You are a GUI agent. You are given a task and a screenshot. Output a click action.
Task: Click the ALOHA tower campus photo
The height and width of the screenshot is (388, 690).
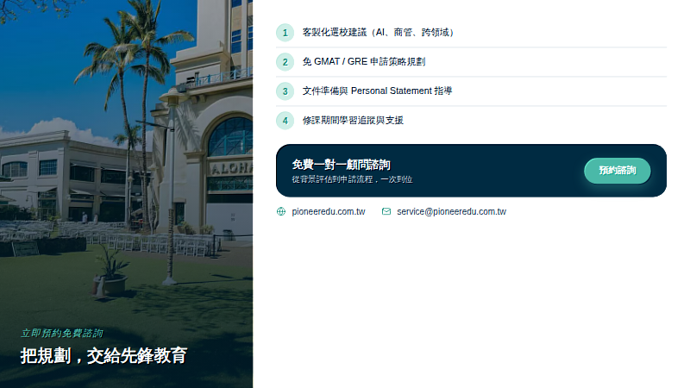click(x=126, y=194)
